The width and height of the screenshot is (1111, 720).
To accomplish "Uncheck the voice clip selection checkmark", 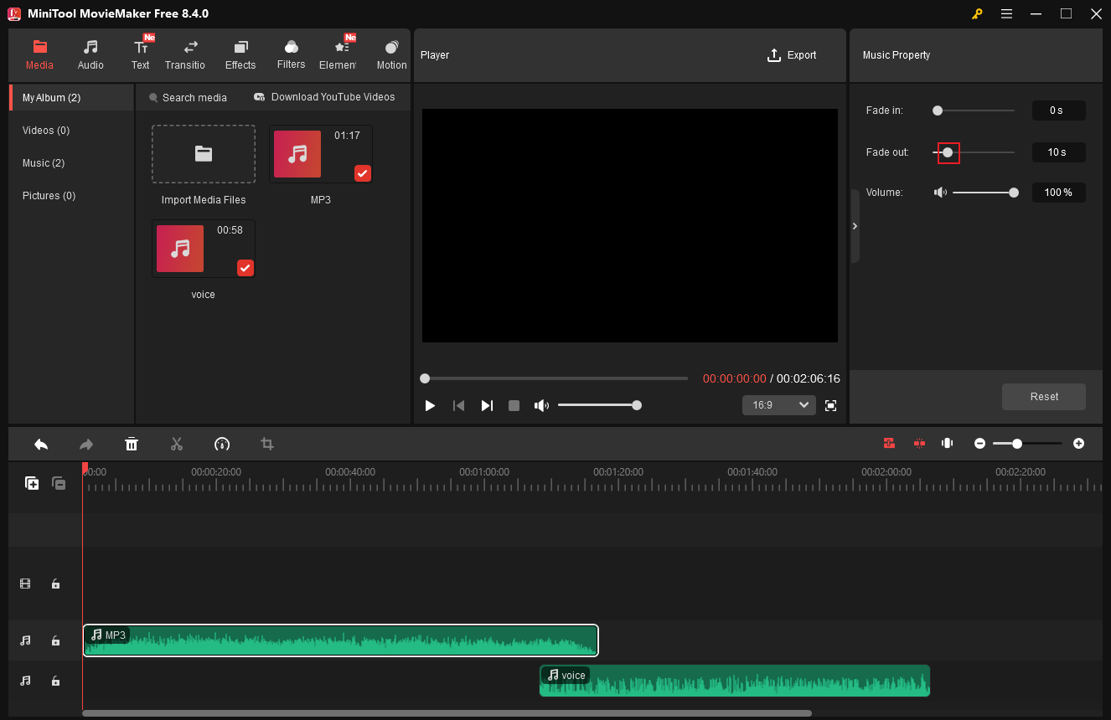I will (245, 268).
